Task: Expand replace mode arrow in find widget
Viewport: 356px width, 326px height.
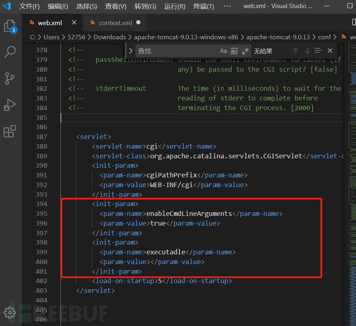Action: (131, 51)
